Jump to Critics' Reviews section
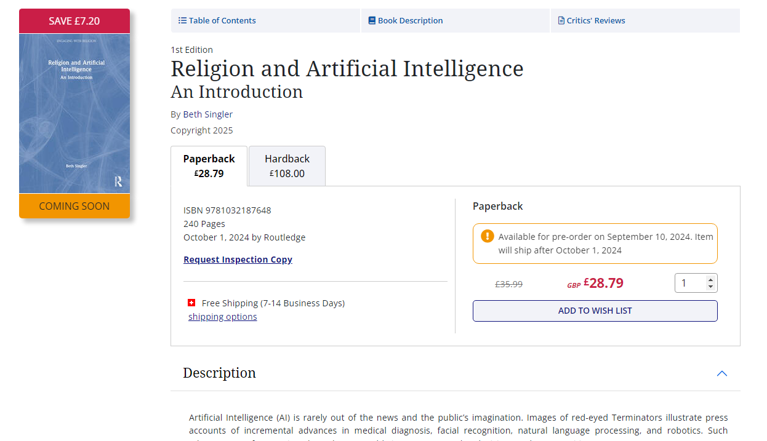Viewport: 767px width, 441px height. (596, 20)
